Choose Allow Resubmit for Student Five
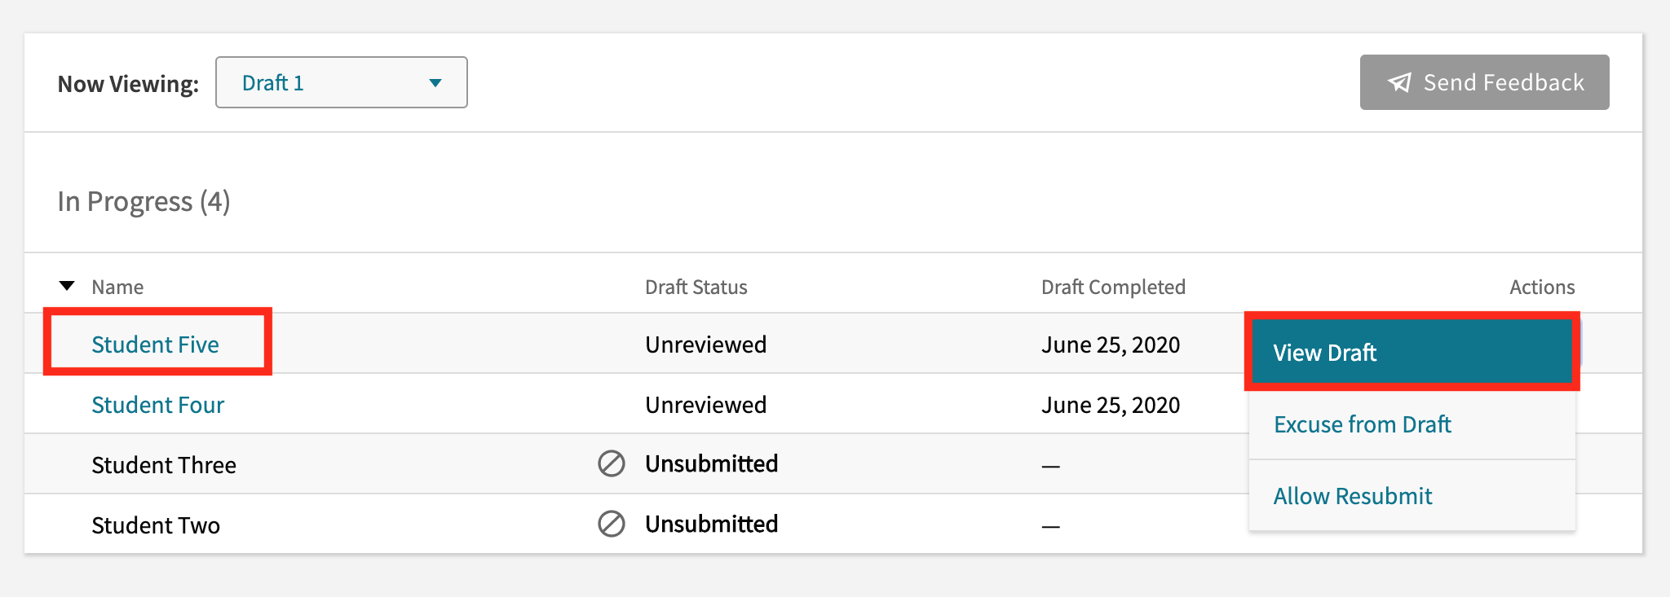Viewport: 1670px width, 597px height. (1352, 495)
